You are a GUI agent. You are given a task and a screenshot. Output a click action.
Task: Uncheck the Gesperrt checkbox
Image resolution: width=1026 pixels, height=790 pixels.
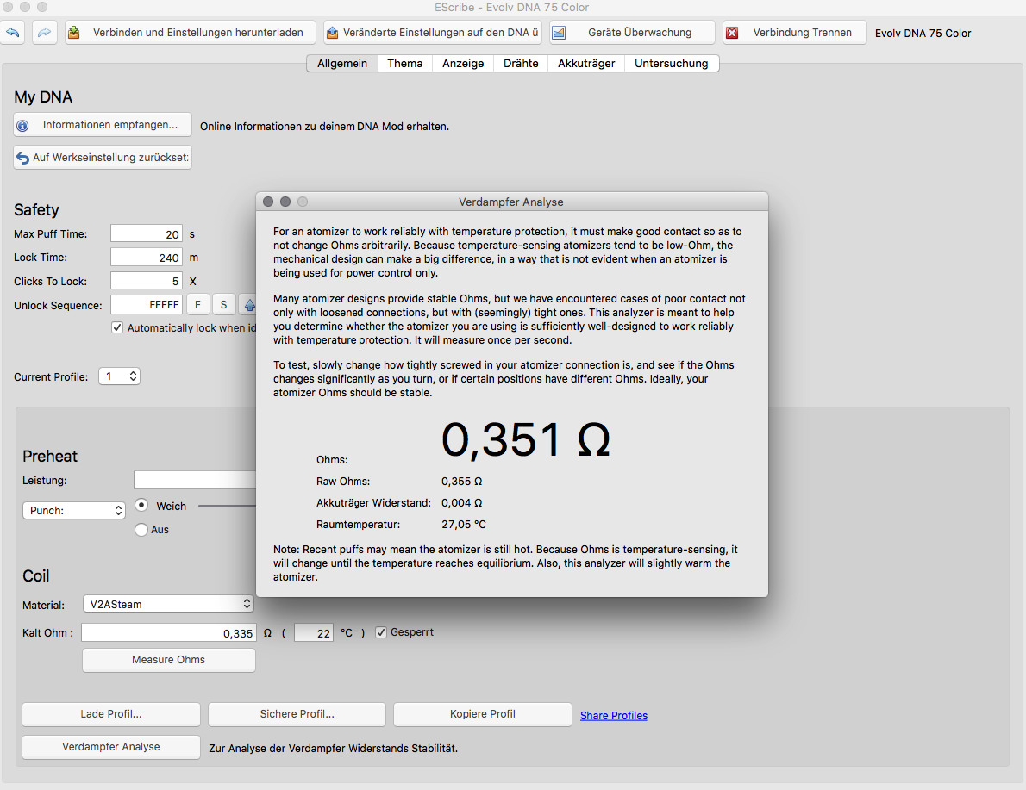pyautogui.click(x=381, y=632)
